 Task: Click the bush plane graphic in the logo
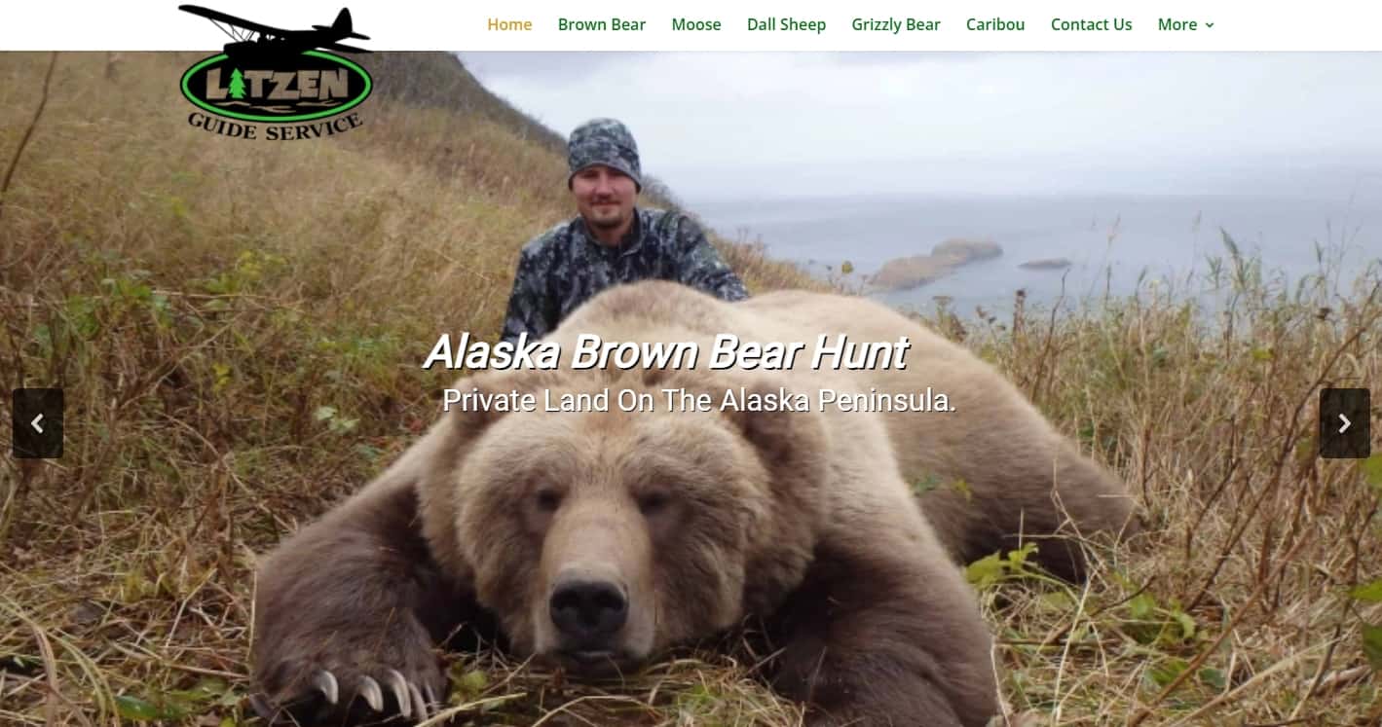(276, 31)
